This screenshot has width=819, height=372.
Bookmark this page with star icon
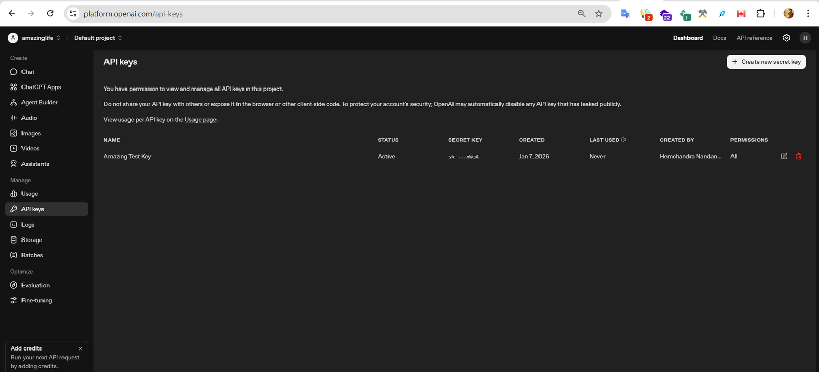[598, 14]
